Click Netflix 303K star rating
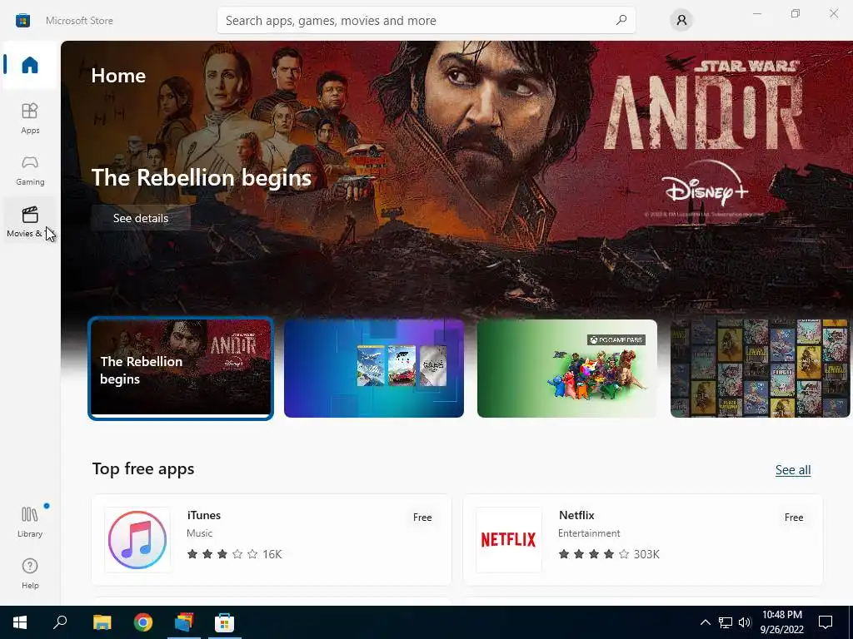Image resolution: width=853 pixels, height=639 pixels. point(609,554)
